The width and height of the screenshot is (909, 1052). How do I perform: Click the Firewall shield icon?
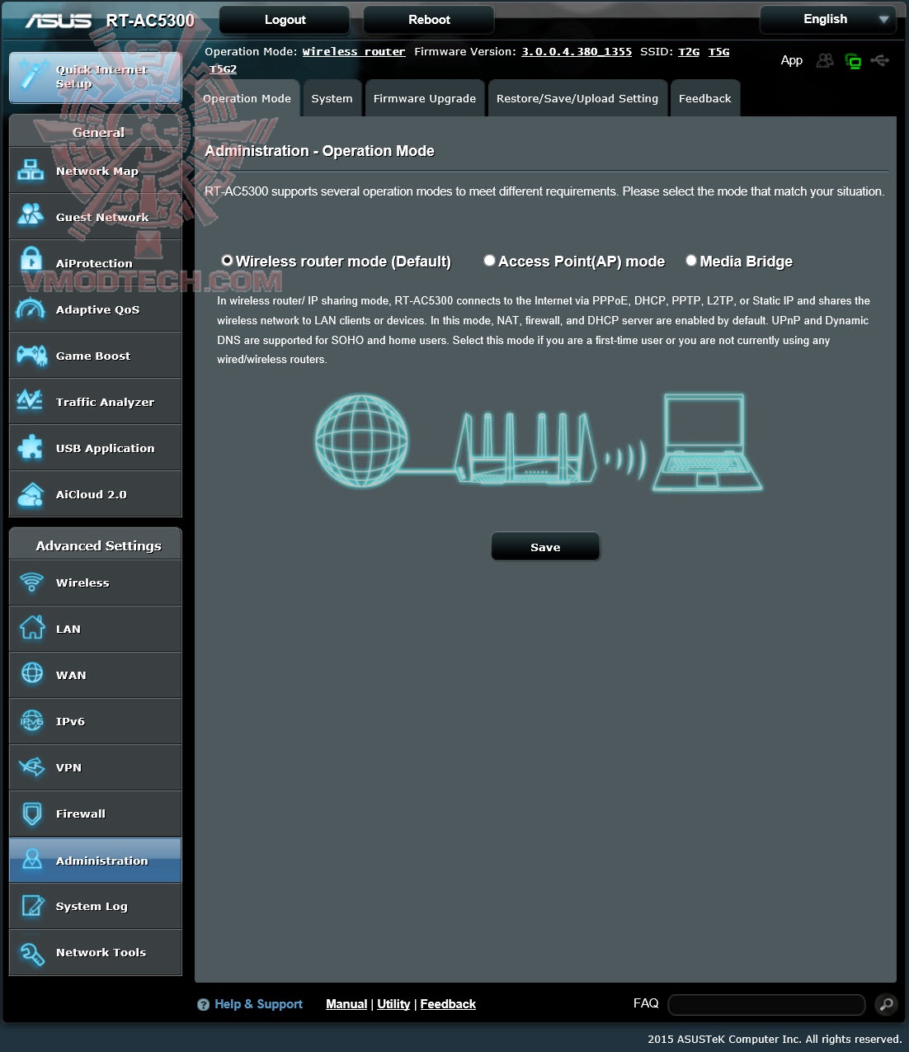click(31, 814)
